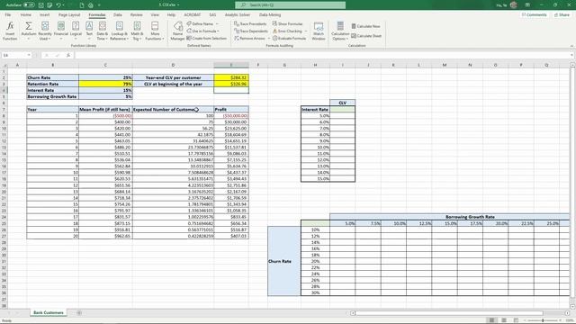Open the Comments pane
Viewport: 576px width, 324px height.
(534, 14)
